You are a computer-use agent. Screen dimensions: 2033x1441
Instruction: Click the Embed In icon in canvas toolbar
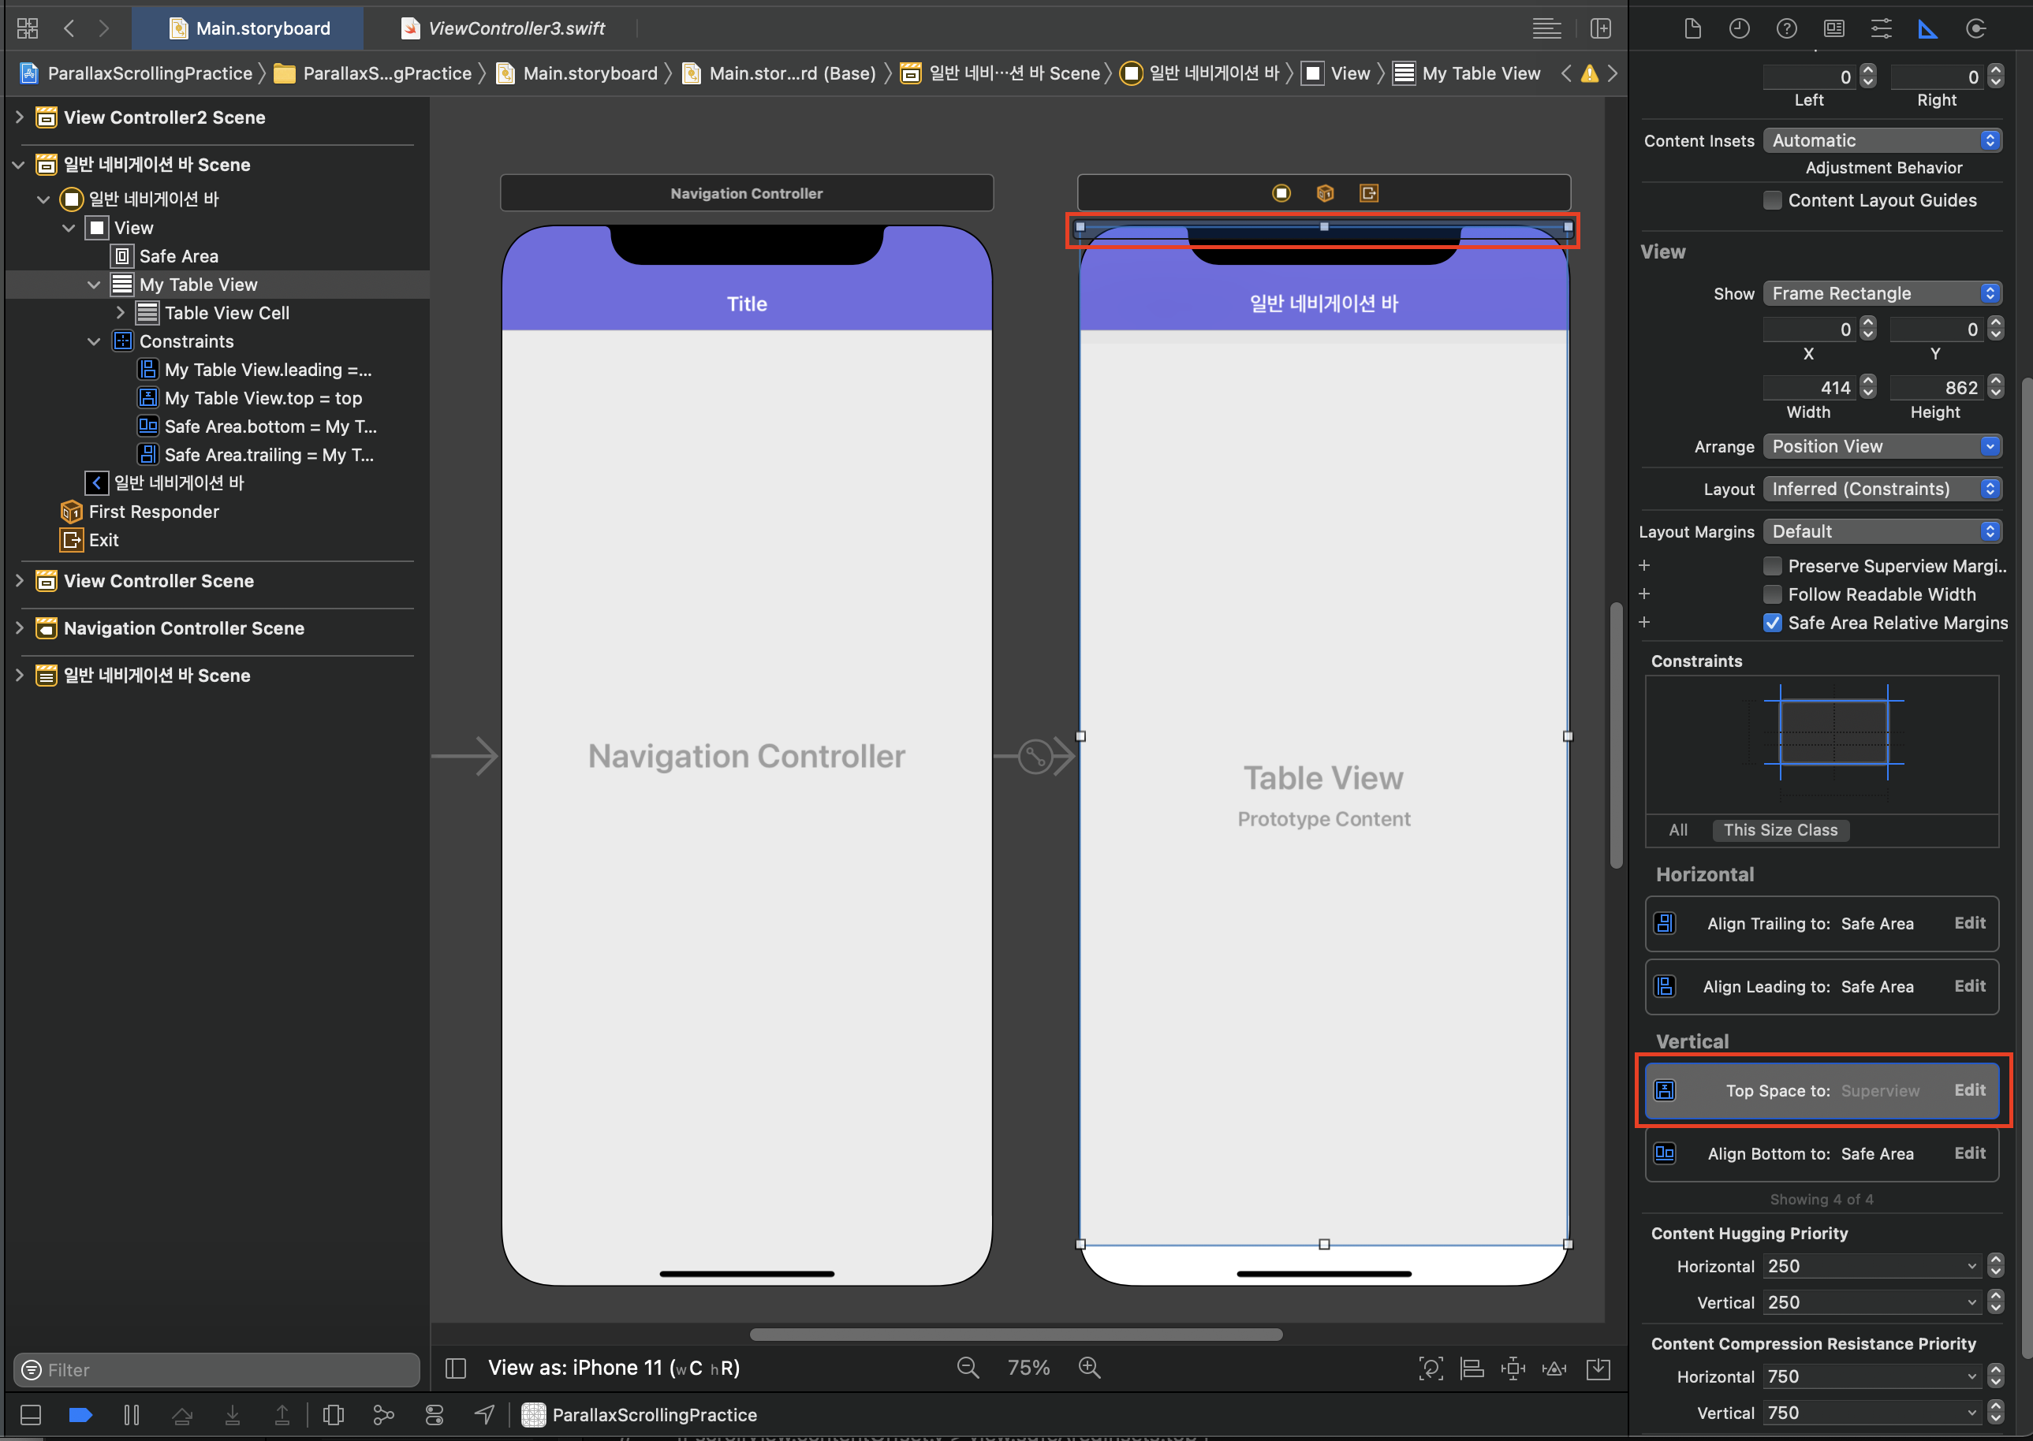pyautogui.click(x=1598, y=1368)
